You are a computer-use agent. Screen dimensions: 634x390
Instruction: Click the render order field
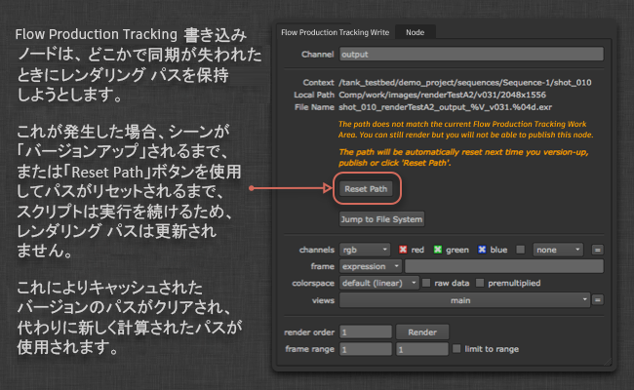pos(366,332)
